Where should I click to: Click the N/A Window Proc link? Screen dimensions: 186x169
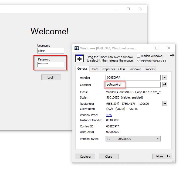click(109, 115)
